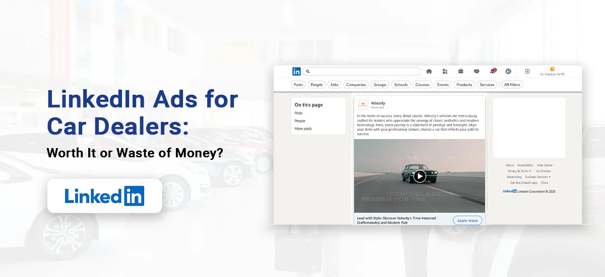605x277 pixels.
Task: Click the 'On this page' heading
Action: [309, 105]
